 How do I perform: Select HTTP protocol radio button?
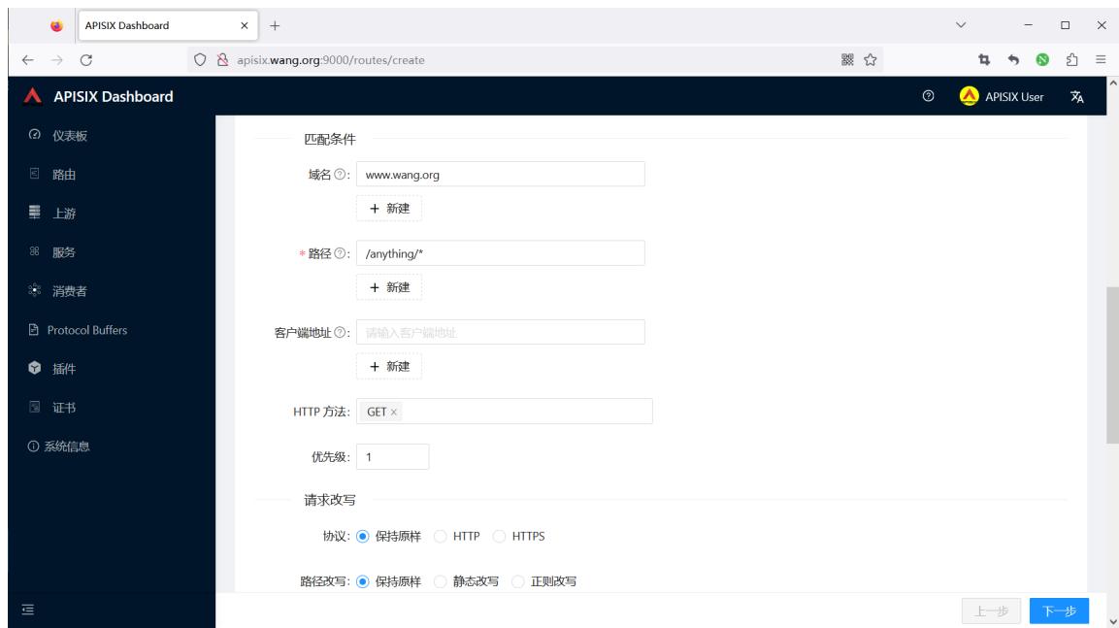click(441, 536)
